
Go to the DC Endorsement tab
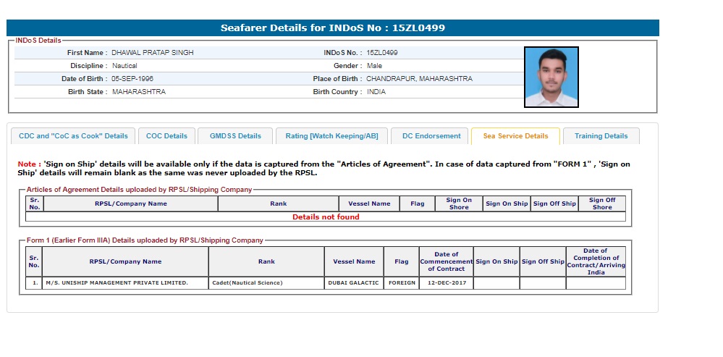431,136
